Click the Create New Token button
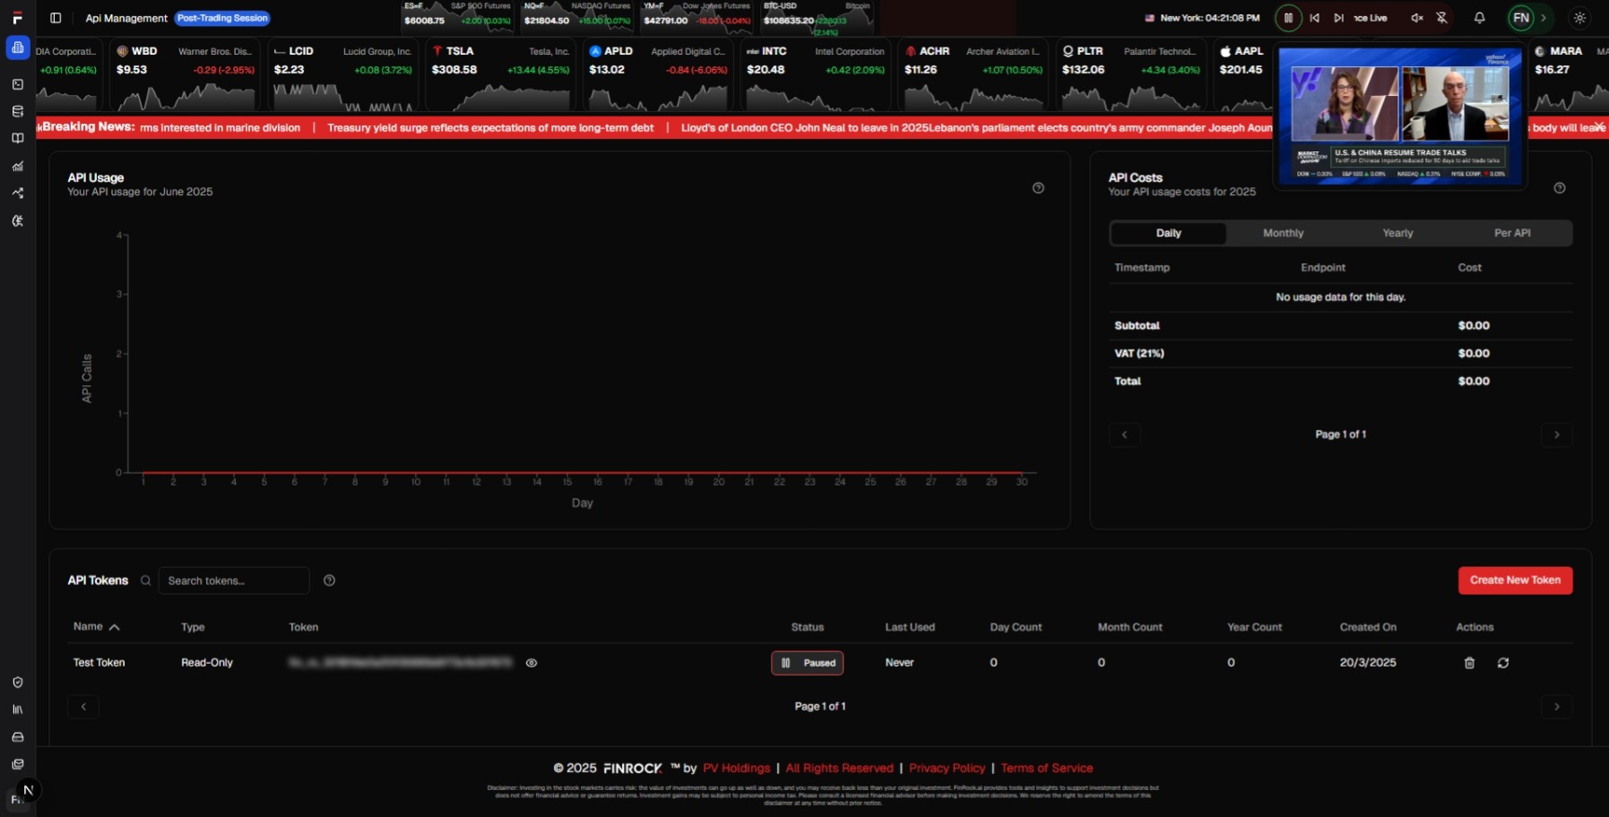Screen dimensions: 1609x817 pos(1515,580)
